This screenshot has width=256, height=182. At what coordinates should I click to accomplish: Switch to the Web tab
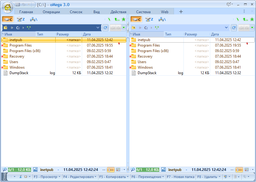point(165,12)
